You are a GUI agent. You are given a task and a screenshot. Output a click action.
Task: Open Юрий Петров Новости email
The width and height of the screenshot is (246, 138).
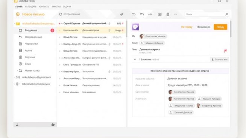91,51
